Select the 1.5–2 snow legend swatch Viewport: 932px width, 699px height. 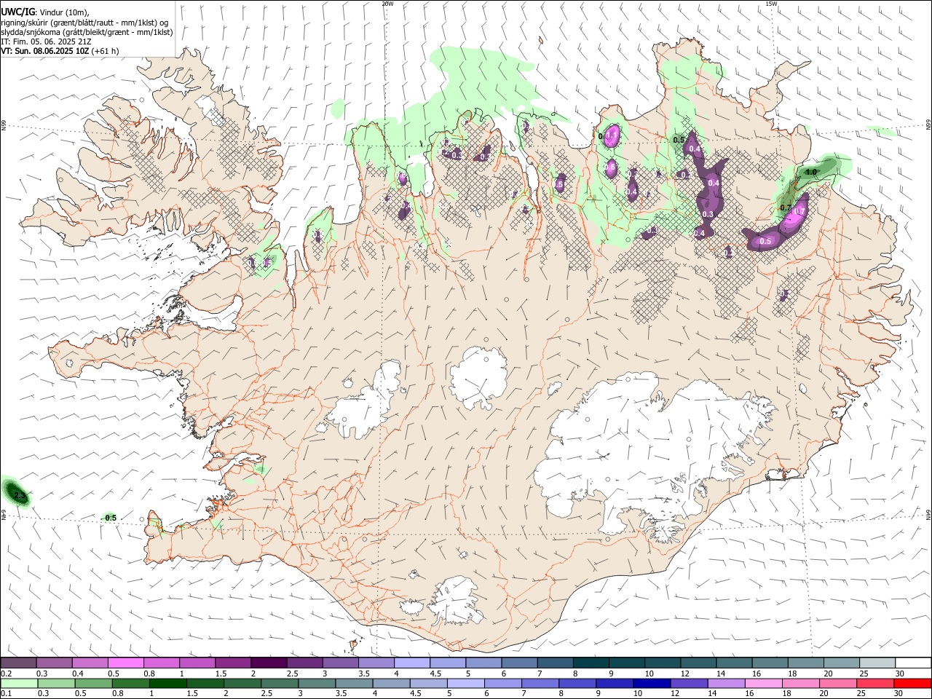tap(233, 663)
